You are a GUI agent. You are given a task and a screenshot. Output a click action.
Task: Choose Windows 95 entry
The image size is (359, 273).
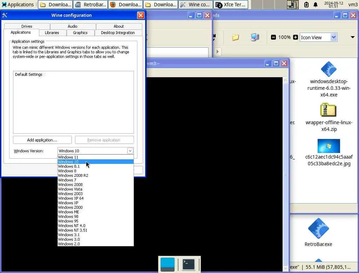95,221
